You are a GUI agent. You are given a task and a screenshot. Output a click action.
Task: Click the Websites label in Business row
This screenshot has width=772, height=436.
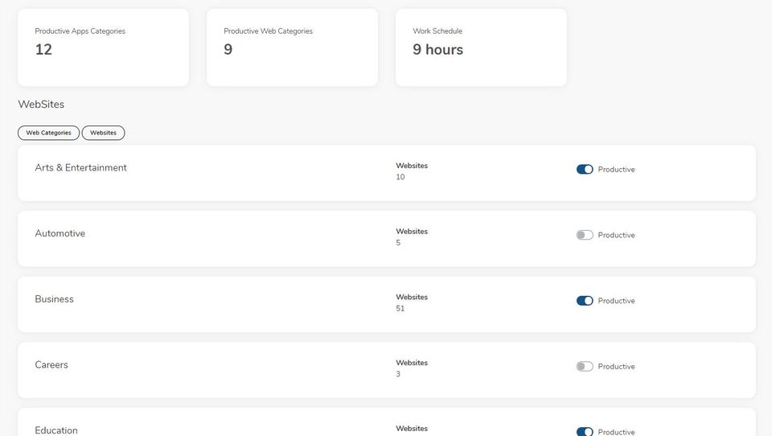(412, 297)
